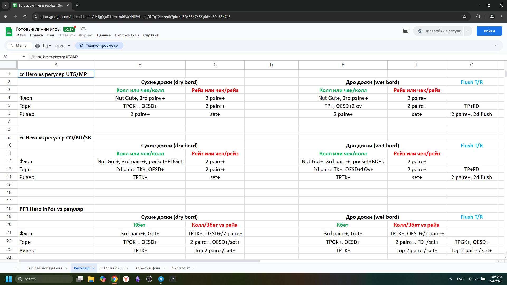Click the site information icon
Viewport: 507px width, 285px height.
(36, 17)
